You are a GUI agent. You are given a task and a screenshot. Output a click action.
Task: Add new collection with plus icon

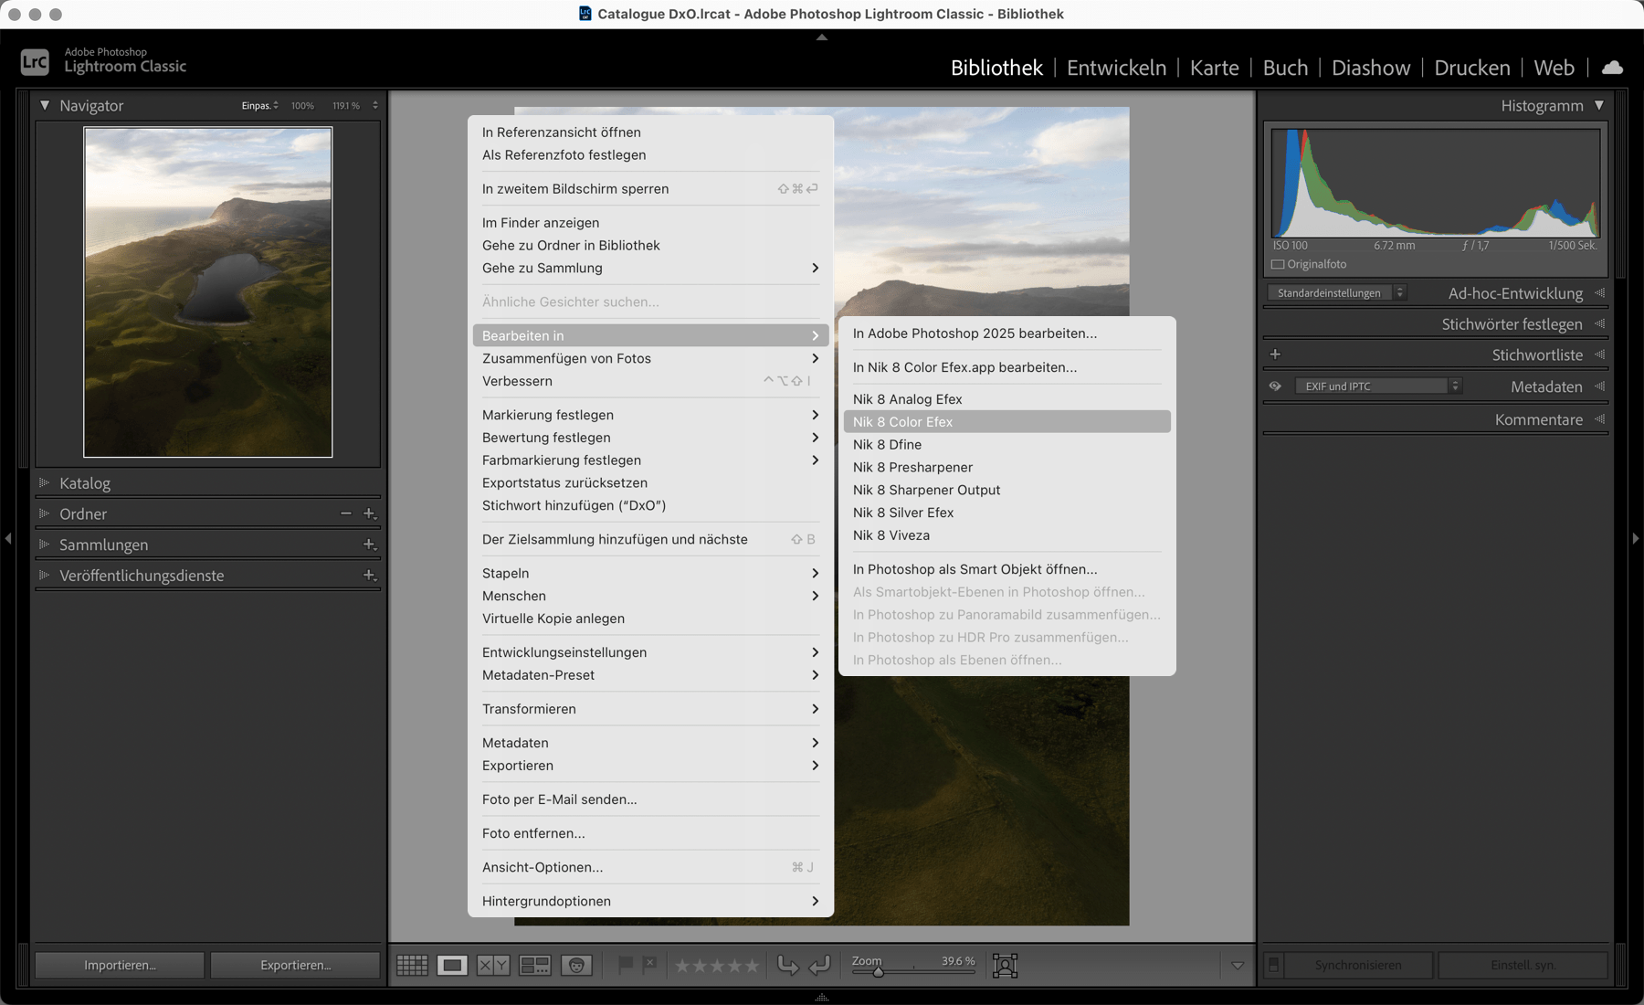pos(370,545)
